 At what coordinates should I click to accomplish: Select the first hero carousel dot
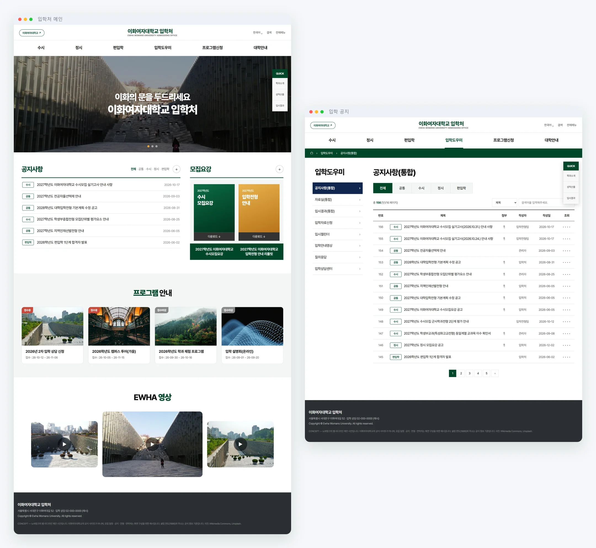[148, 146]
